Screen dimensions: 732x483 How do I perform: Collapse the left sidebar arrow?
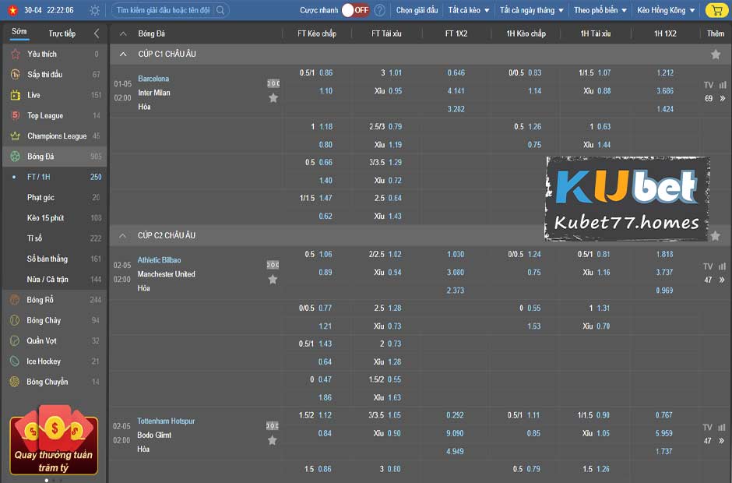(x=97, y=33)
